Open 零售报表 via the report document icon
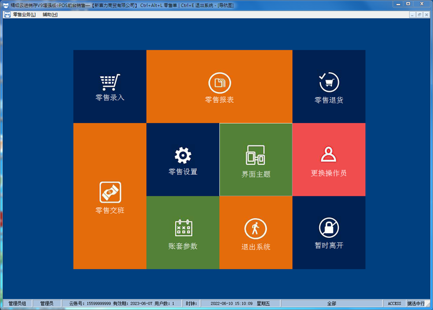 click(219, 83)
